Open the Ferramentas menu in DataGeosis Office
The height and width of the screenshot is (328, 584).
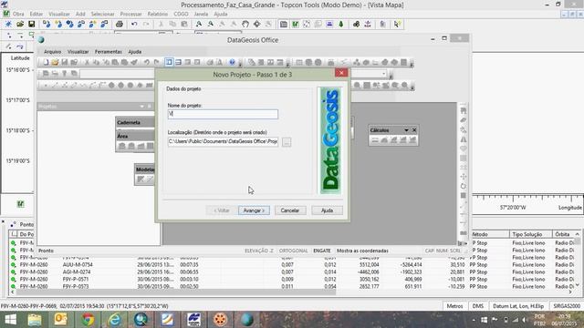click(x=108, y=52)
